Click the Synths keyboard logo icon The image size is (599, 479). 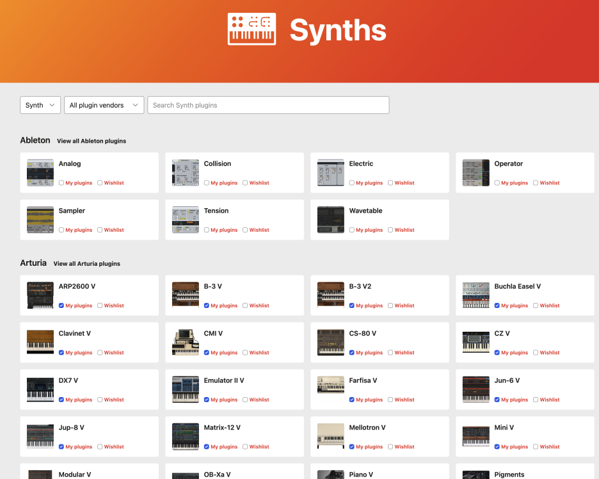tap(252, 29)
